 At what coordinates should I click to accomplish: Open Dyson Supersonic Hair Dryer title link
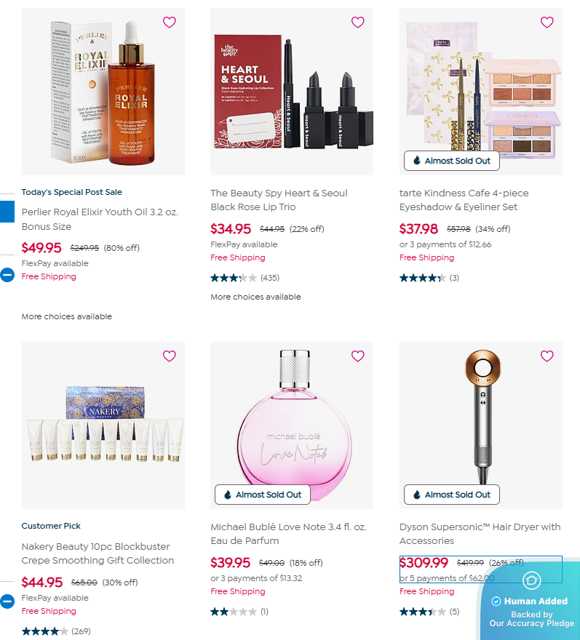[480, 534]
